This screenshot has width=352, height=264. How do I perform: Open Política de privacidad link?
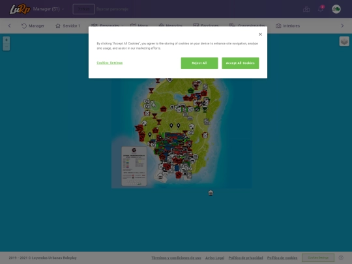[246, 257]
